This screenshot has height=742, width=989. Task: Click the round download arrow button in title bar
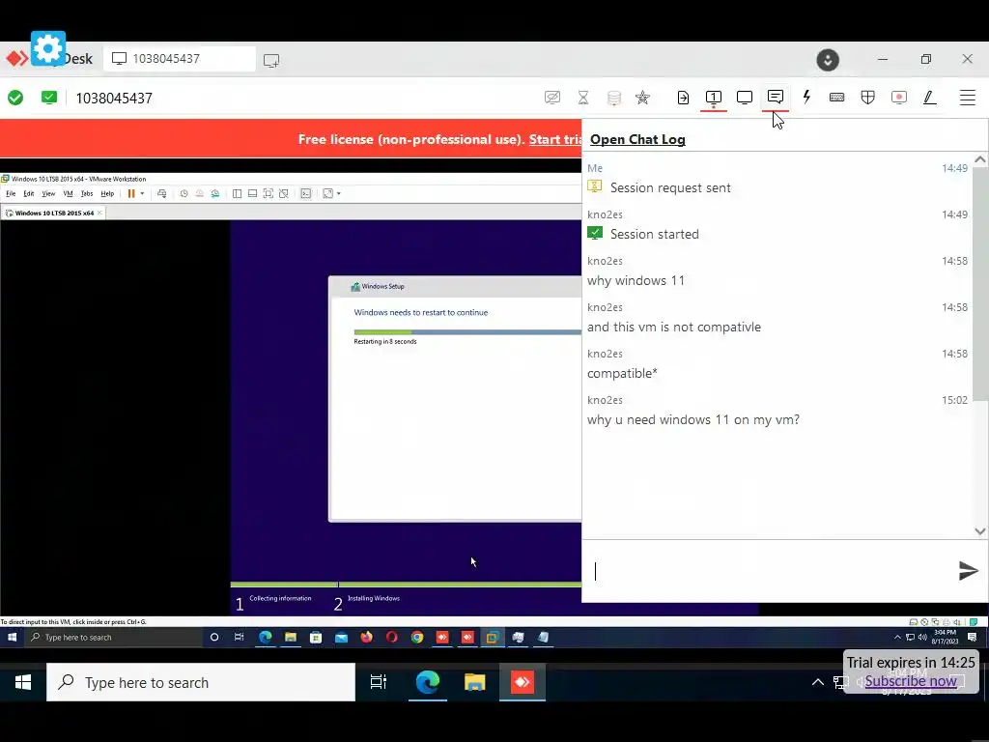pyautogui.click(x=828, y=60)
